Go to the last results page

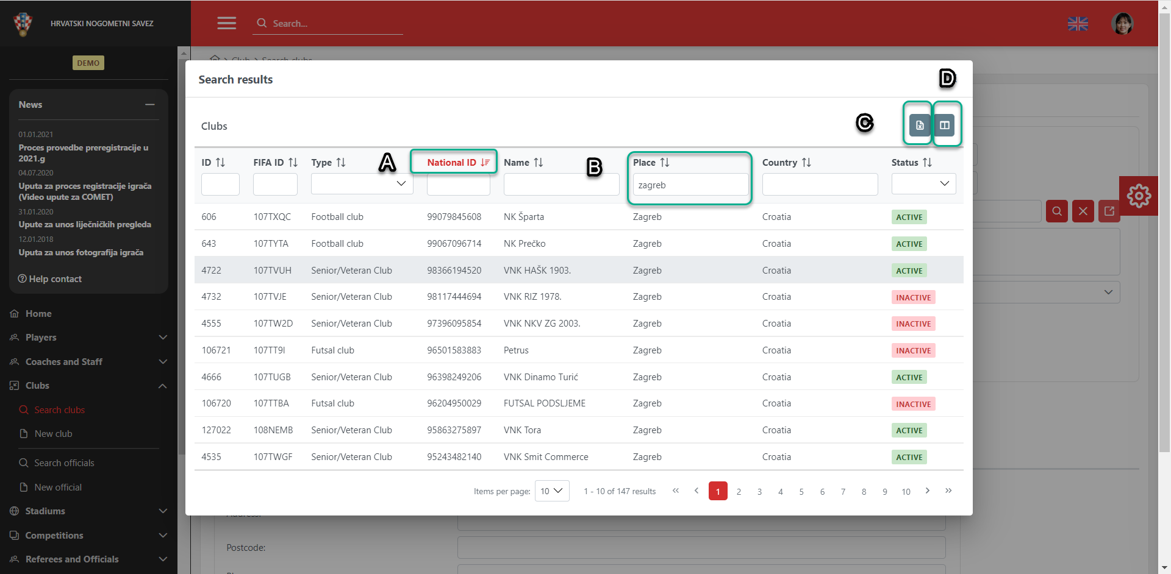(948, 491)
